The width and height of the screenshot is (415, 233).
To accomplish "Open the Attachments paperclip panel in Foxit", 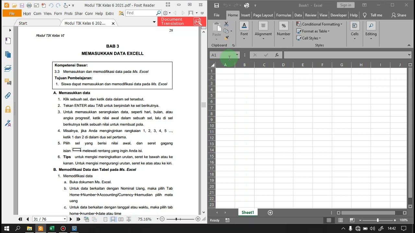I will tap(8, 96).
